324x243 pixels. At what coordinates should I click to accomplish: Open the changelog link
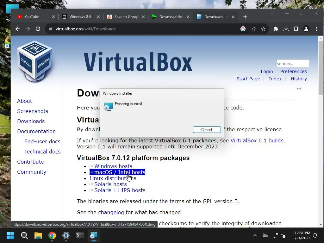click(x=111, y=212)
